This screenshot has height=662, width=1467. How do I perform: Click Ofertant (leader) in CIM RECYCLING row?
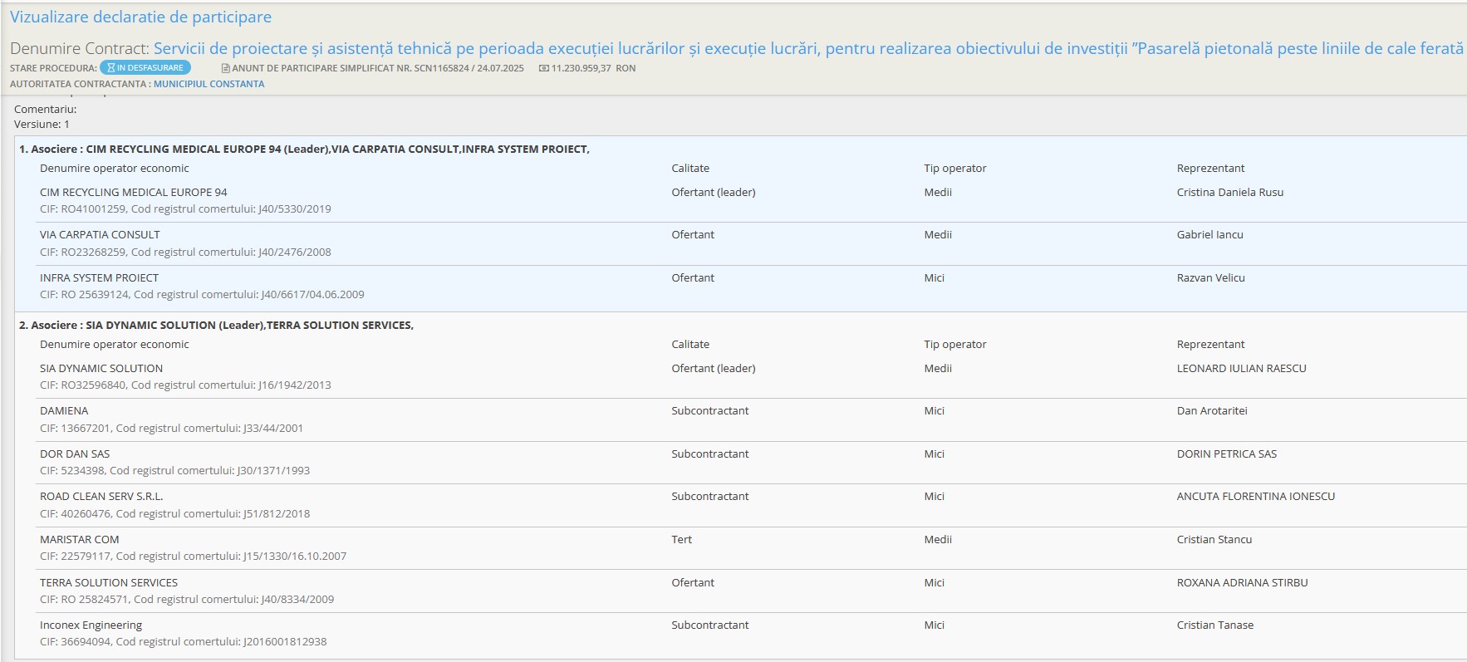click(x=714, y=192)
